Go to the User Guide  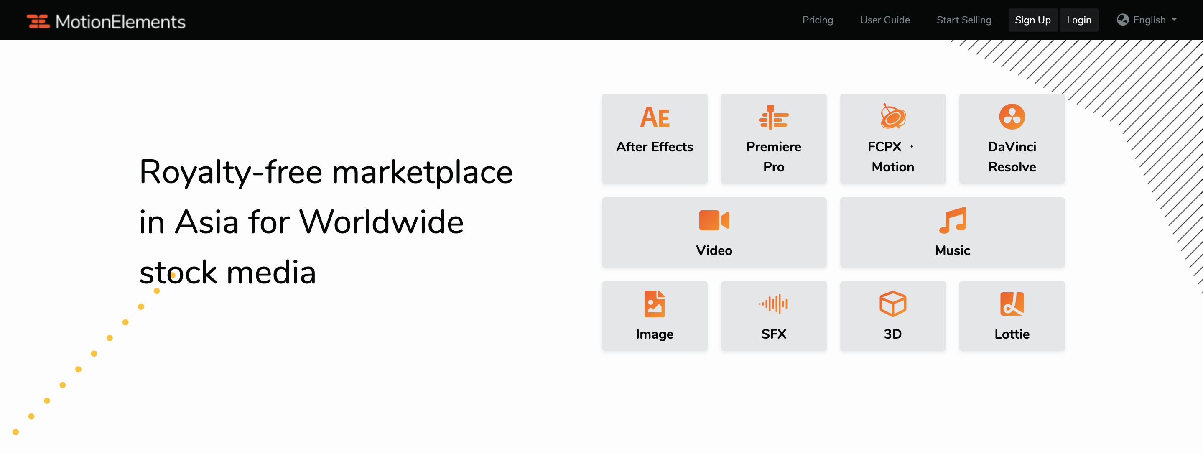[x=884, y=20]
